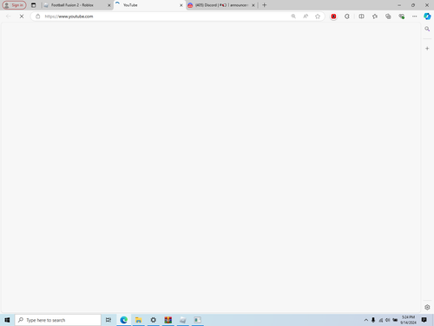The width and height of the screenshot is (434, 326).
Task: Show hidden system tray icons
Action: coord(366,320)
